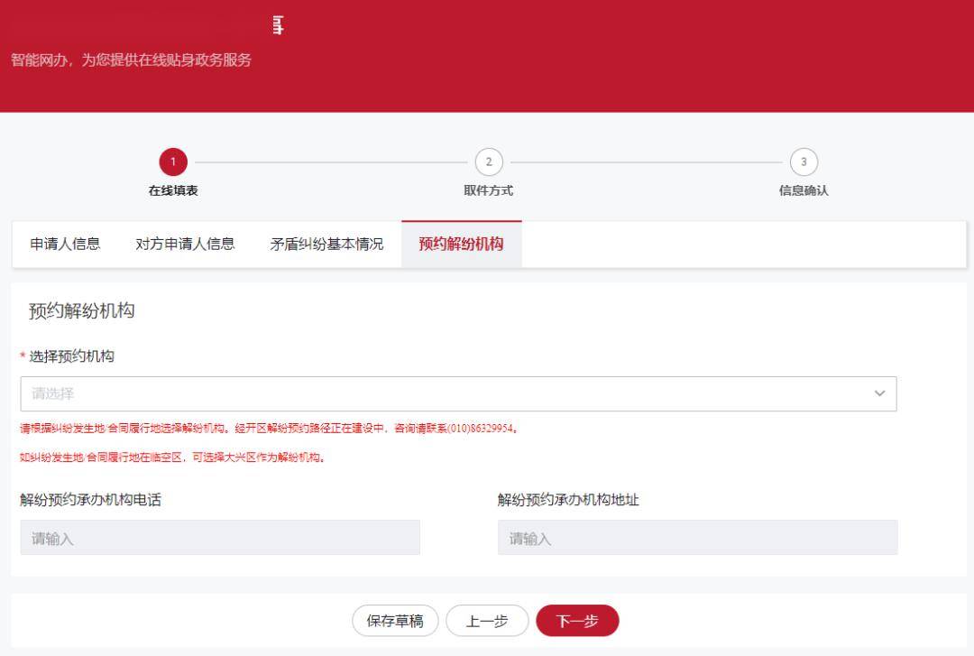Click step 3 circle for 信息确认
This screenshot has width=974, height=656.
804,162
